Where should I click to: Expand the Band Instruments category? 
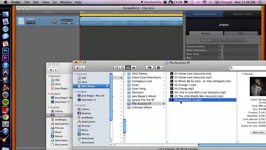pos(203,50)
